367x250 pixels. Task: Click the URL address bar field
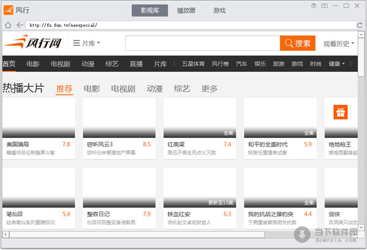tap(183, 25)
